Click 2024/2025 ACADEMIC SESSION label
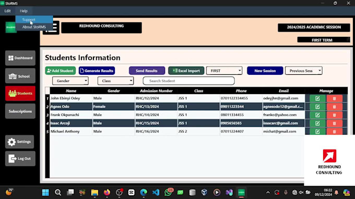Image resolution: width=355 pixels, height=199 pixels. click(314, 27)
